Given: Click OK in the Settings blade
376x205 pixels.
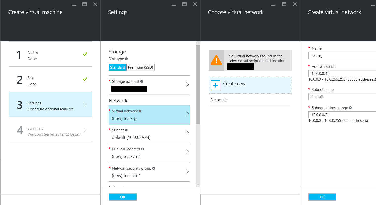Looking at the screenshot, I should [123, 197].
